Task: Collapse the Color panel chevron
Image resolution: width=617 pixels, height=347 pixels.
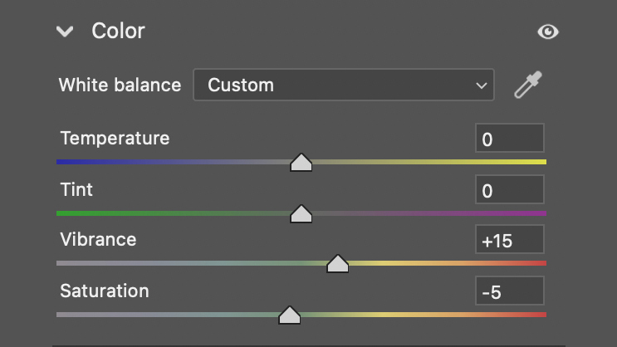Action: (x=65, y=32)
